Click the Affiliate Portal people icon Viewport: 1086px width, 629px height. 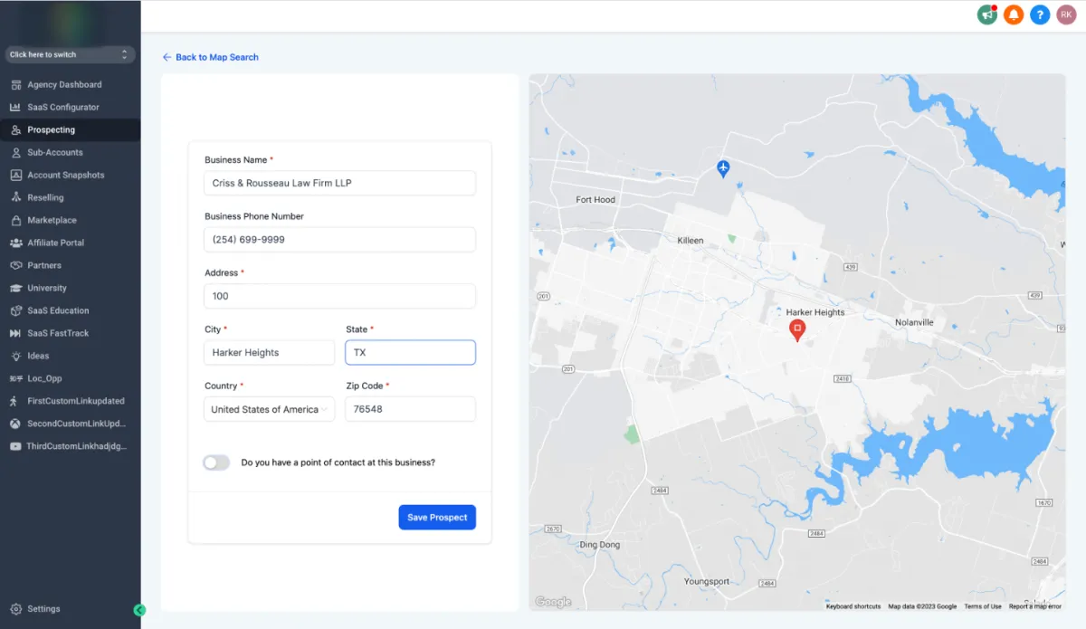pyautogui.click(x=16, y=243)
